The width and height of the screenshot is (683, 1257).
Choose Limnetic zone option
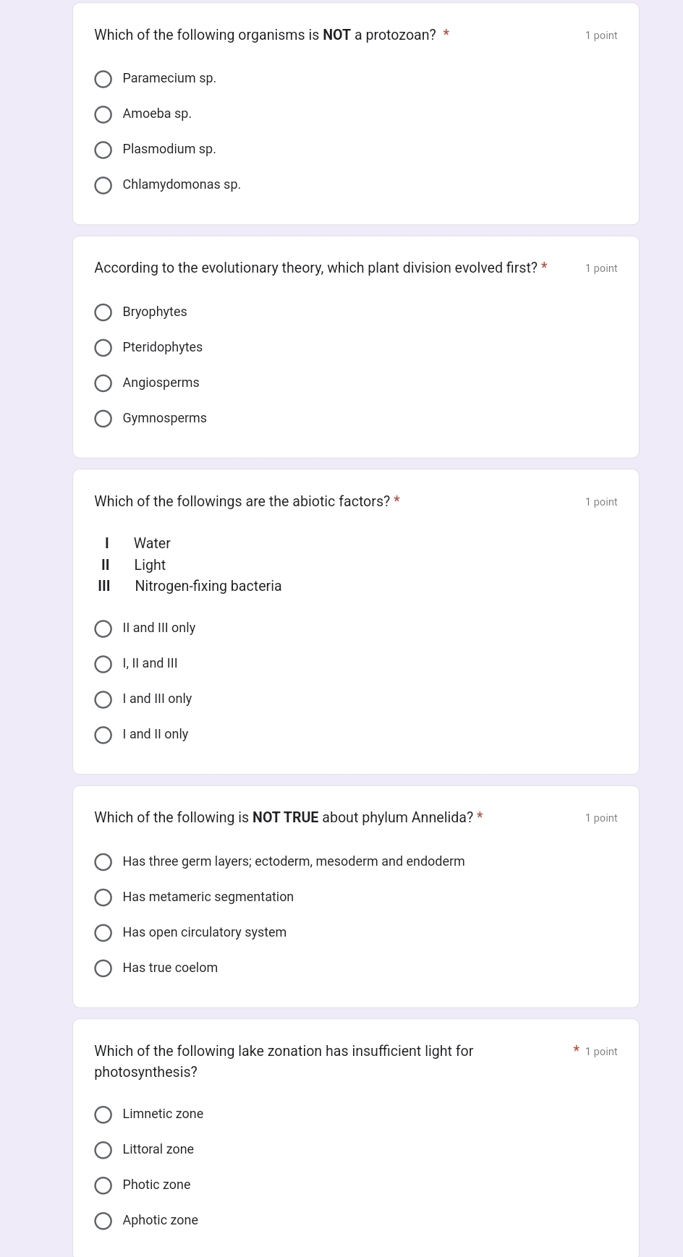pyautogui.click(x=103, y=1115)
